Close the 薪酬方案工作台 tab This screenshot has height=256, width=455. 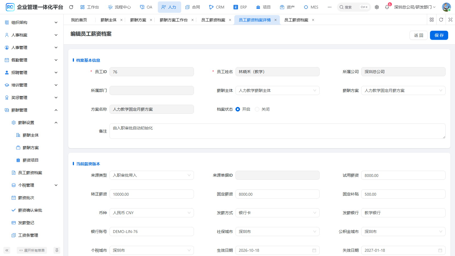(x=193, y=20)
